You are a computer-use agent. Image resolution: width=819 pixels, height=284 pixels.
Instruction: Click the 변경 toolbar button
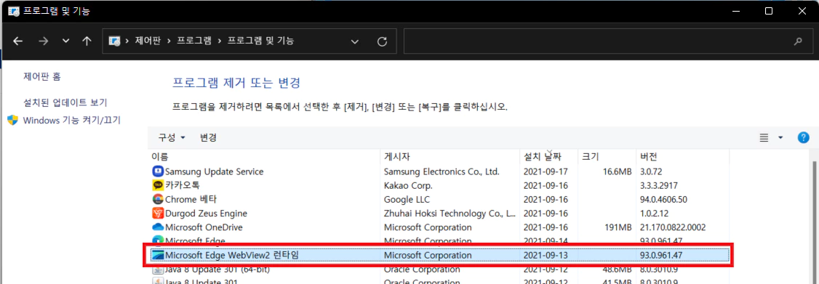click(x=209, y=138)
